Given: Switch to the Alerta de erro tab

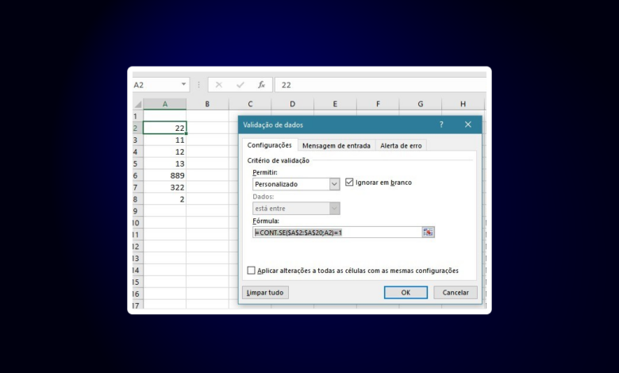Looking at the screenshot, I should [x=402, y=145].
